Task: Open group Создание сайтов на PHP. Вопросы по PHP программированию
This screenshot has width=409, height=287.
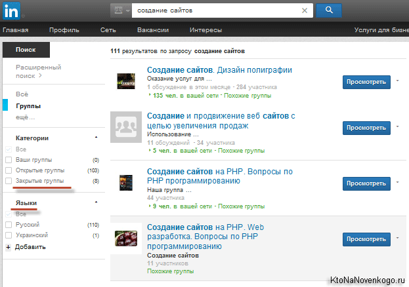Action: click(x=220, y=176)
